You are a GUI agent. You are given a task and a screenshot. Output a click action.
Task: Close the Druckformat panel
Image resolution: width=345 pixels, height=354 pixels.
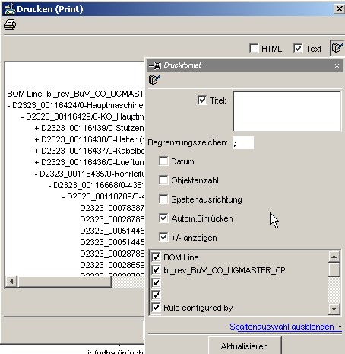[337, 65]
